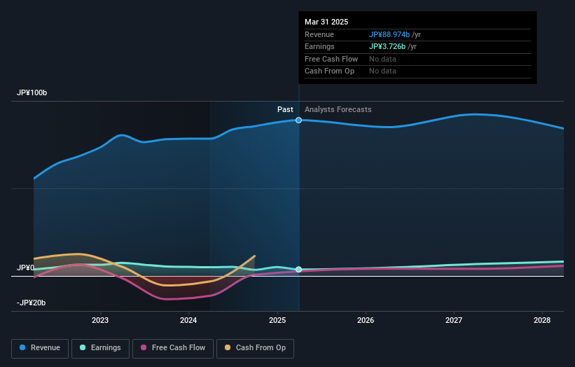Click the JP¥88.974b revenue value
Image resolution: width=575 pixels, height=367 pixels.
point(389,34)
